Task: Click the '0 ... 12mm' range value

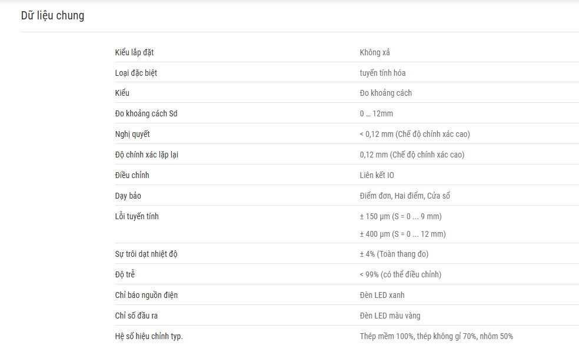Action: [x=376, y=113]
